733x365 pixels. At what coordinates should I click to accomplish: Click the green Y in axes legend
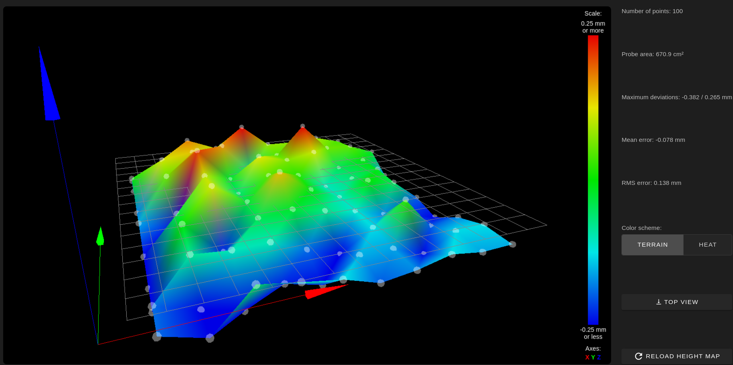593,357
